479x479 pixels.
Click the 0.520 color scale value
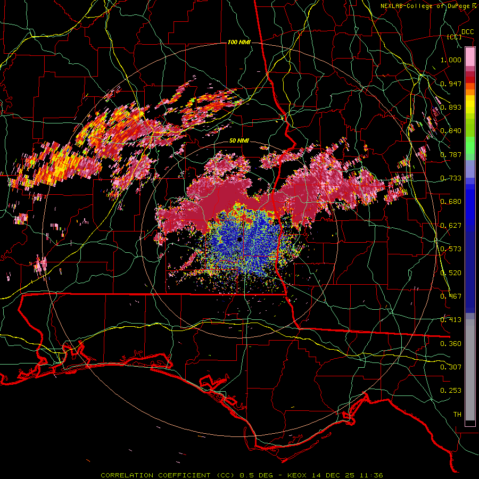(x=451, y=273)
